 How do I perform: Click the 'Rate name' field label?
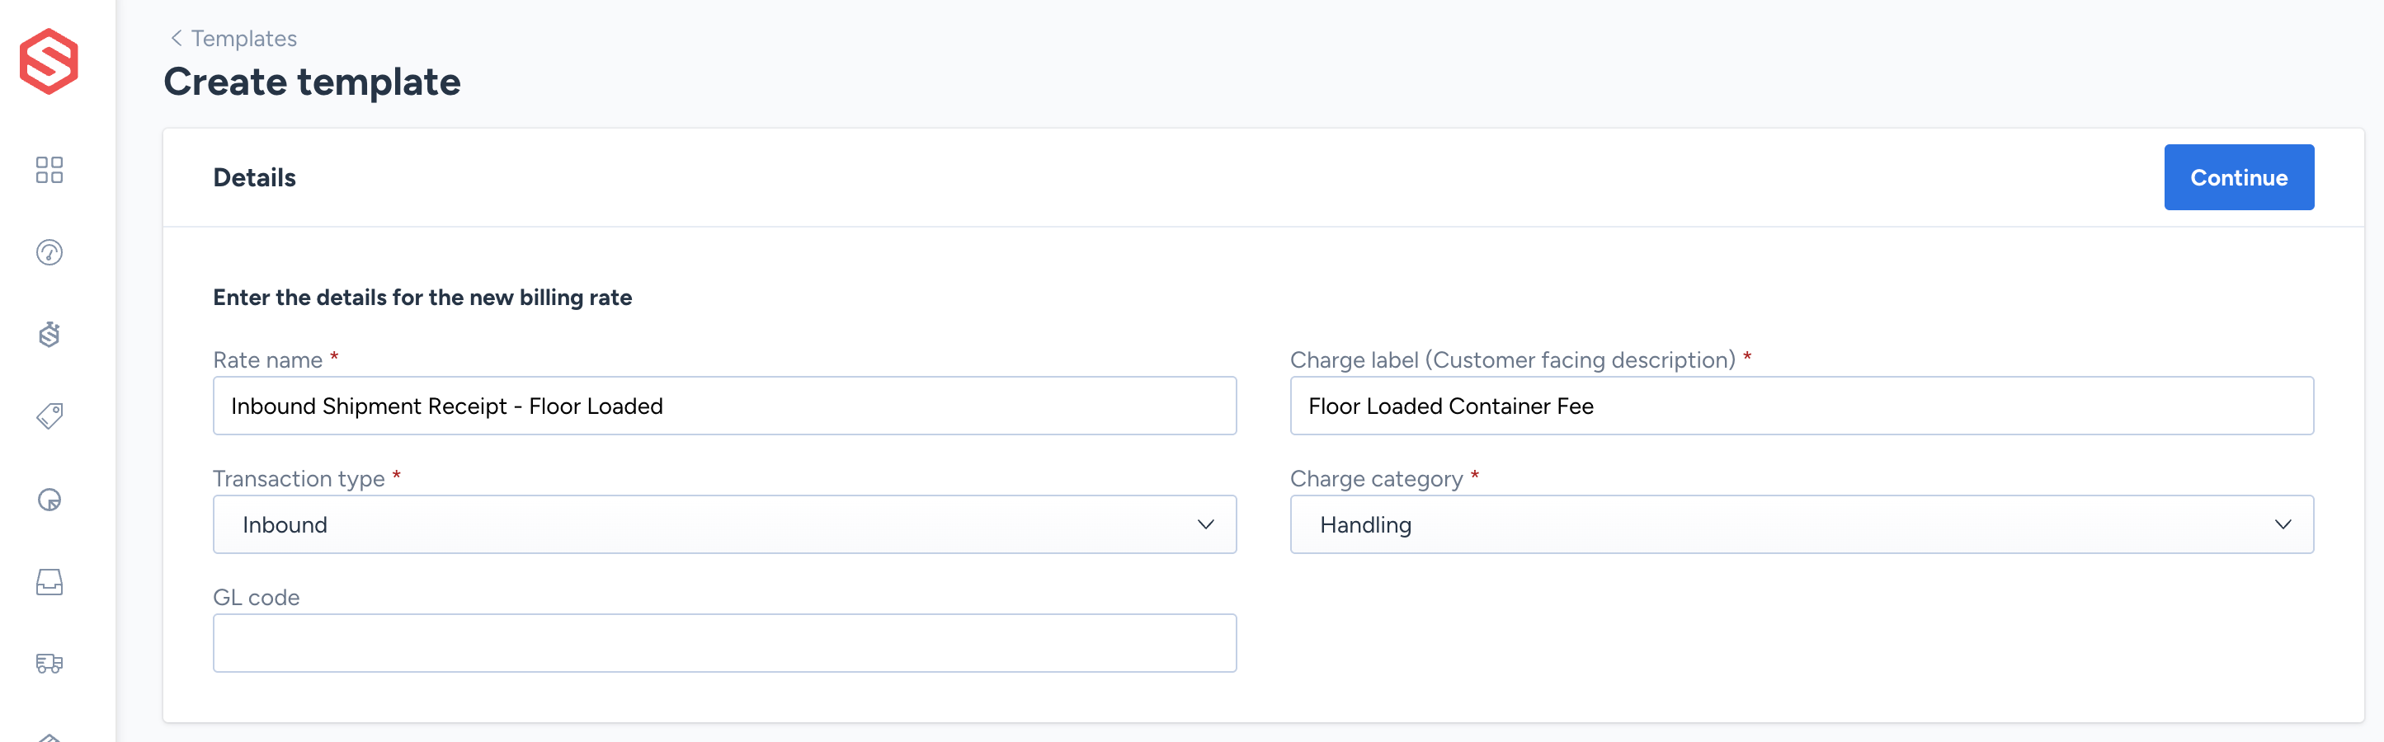pyautogui.click(x=267, y=360)
